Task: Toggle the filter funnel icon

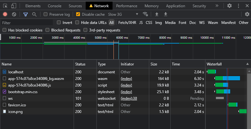Action: point(26,14)
